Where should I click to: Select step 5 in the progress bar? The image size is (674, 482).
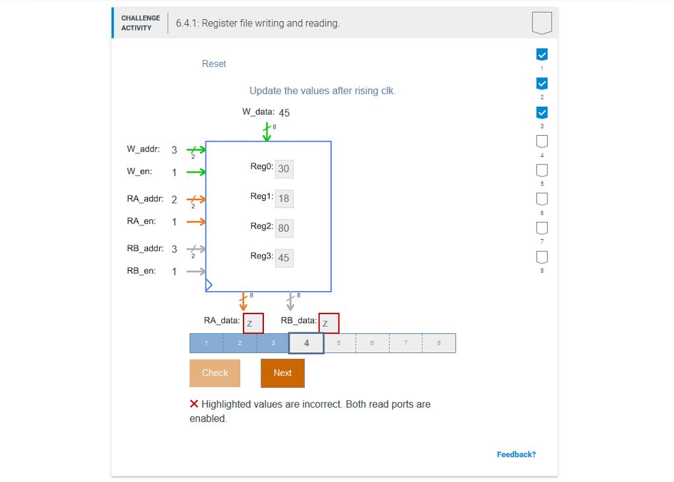(x=339, y=342)
